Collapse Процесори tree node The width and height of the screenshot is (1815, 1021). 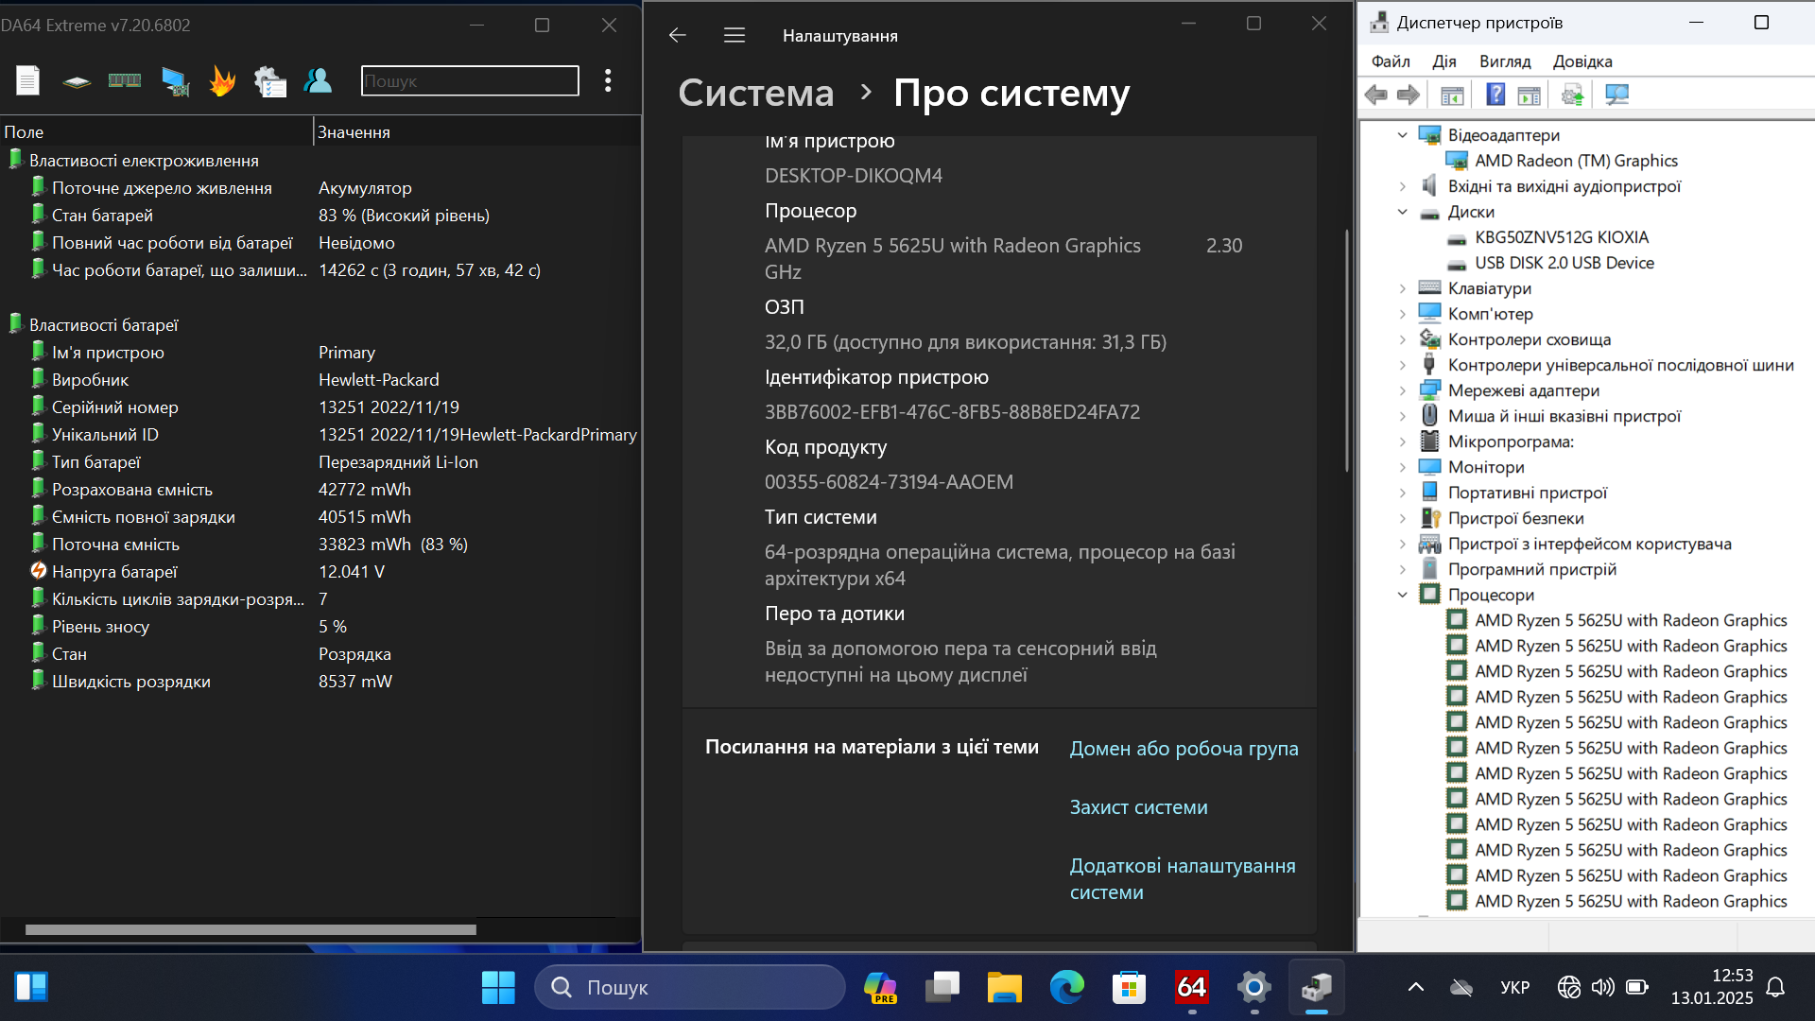point(1403,595)
